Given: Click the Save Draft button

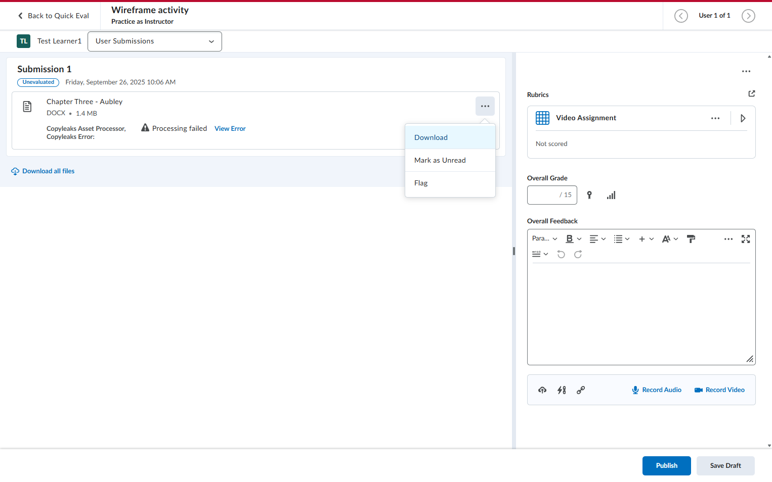Looking at the screenshot, I should [725, 466].
